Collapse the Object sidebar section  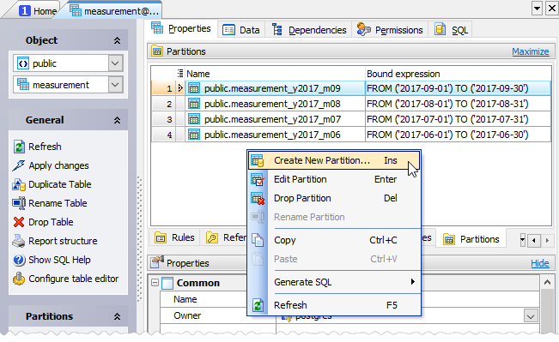pyautogui.click(x=117, y=40)
